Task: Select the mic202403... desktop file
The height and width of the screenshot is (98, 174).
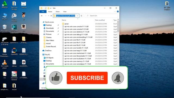Action: tap(24, 63)
